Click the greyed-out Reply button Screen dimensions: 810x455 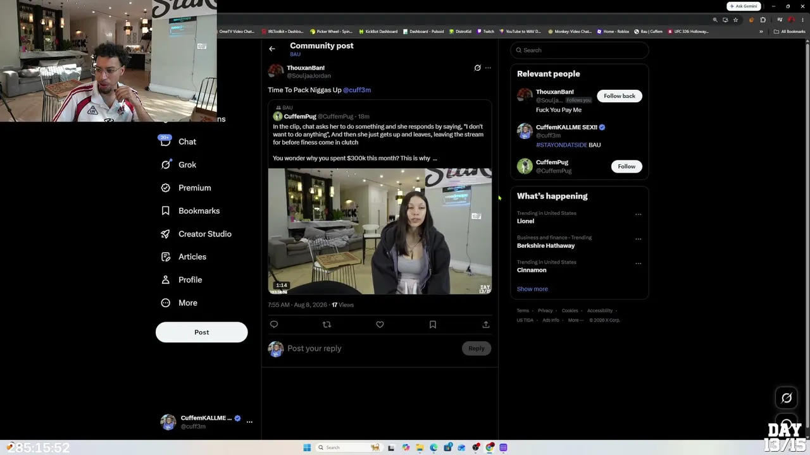click(477, 348)
